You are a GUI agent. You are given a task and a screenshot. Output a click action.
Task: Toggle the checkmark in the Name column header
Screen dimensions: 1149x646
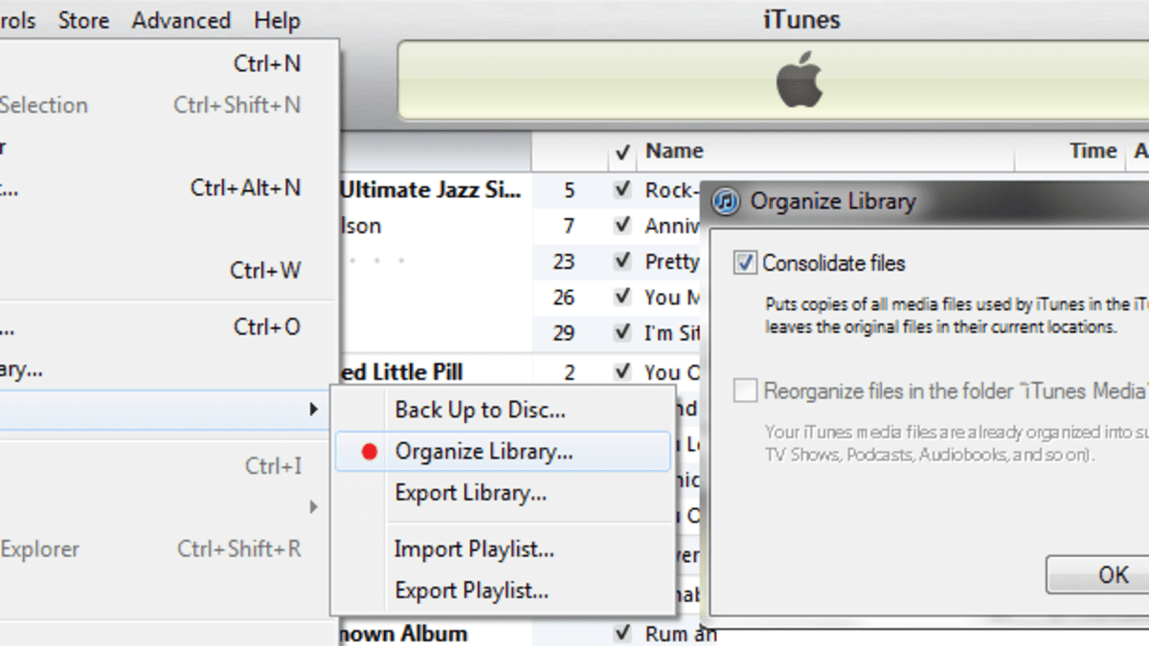tap(623, 151)
